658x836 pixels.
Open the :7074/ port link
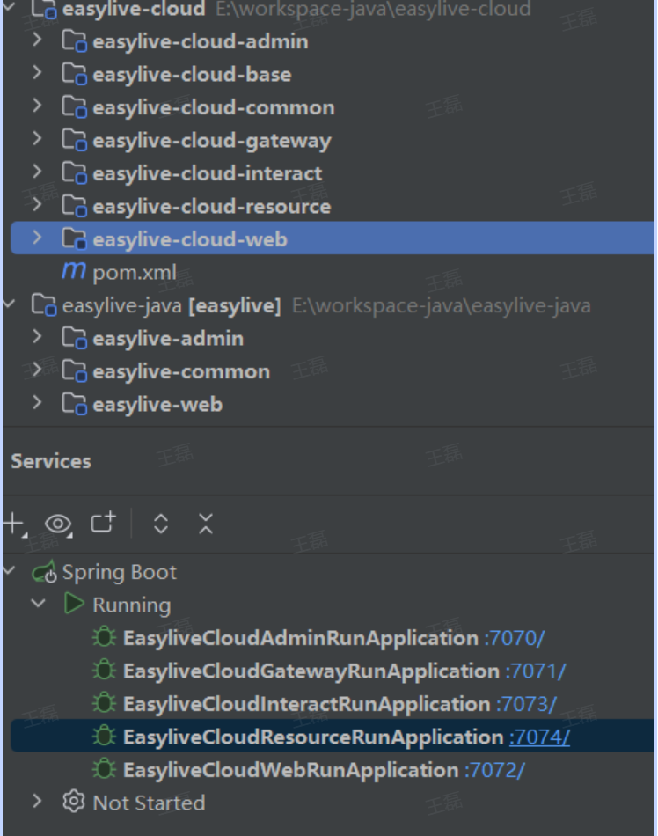pos(539,737)
